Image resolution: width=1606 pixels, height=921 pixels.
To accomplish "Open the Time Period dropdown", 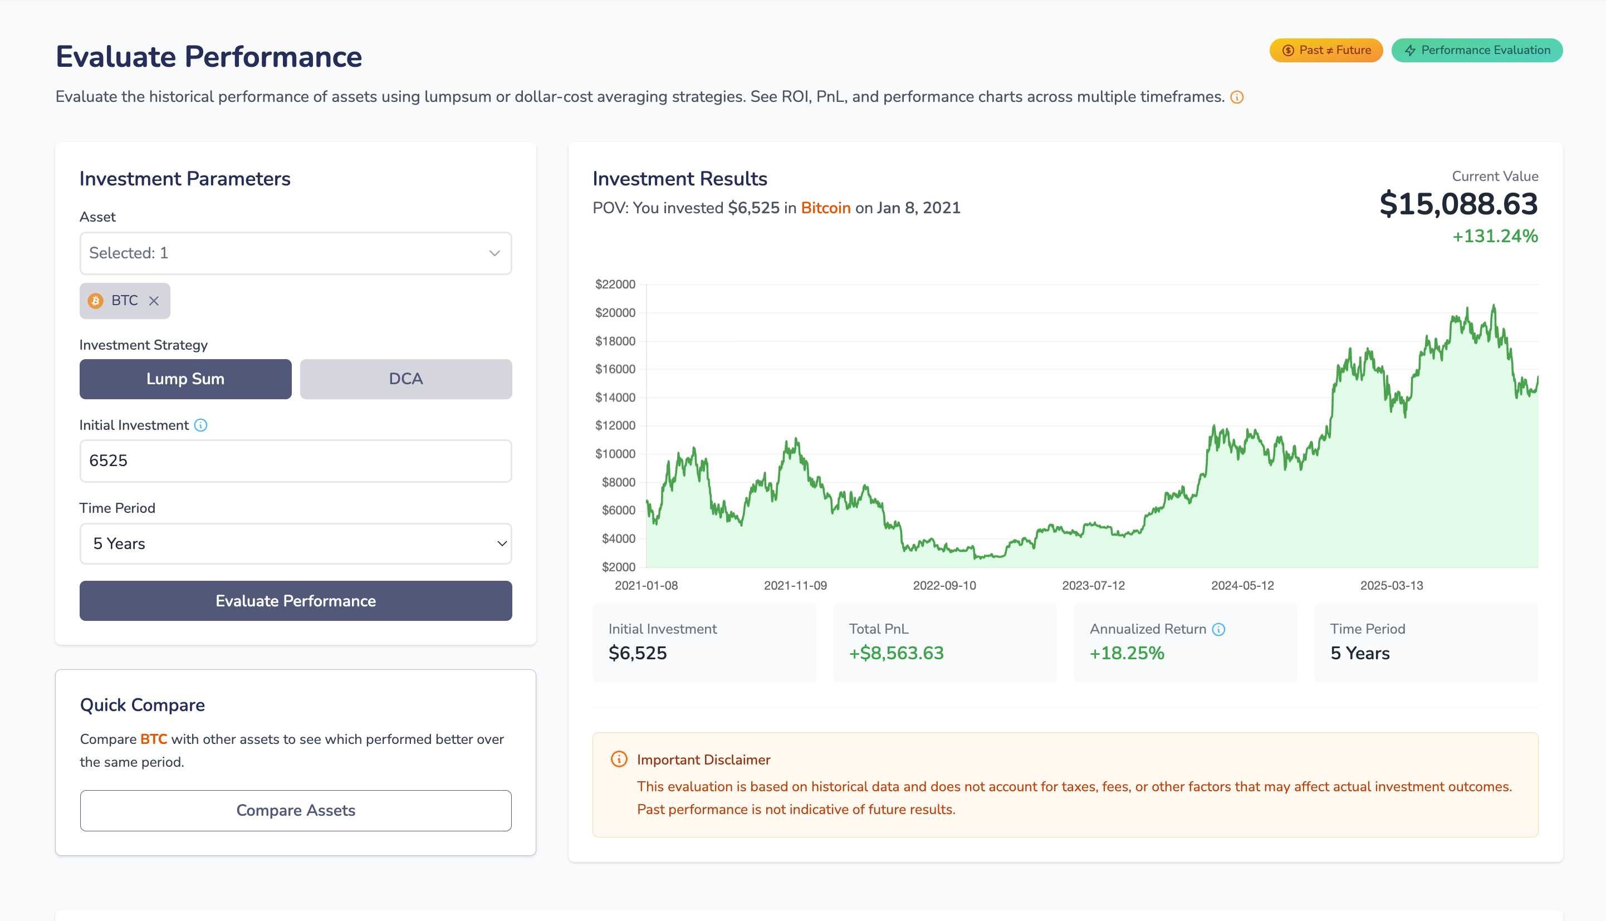I will click(x=295, y=543).
